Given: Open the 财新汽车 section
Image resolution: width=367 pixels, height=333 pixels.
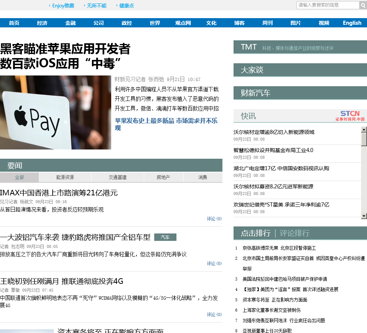Looking at the screenshot, I should [x=300, y=93].
